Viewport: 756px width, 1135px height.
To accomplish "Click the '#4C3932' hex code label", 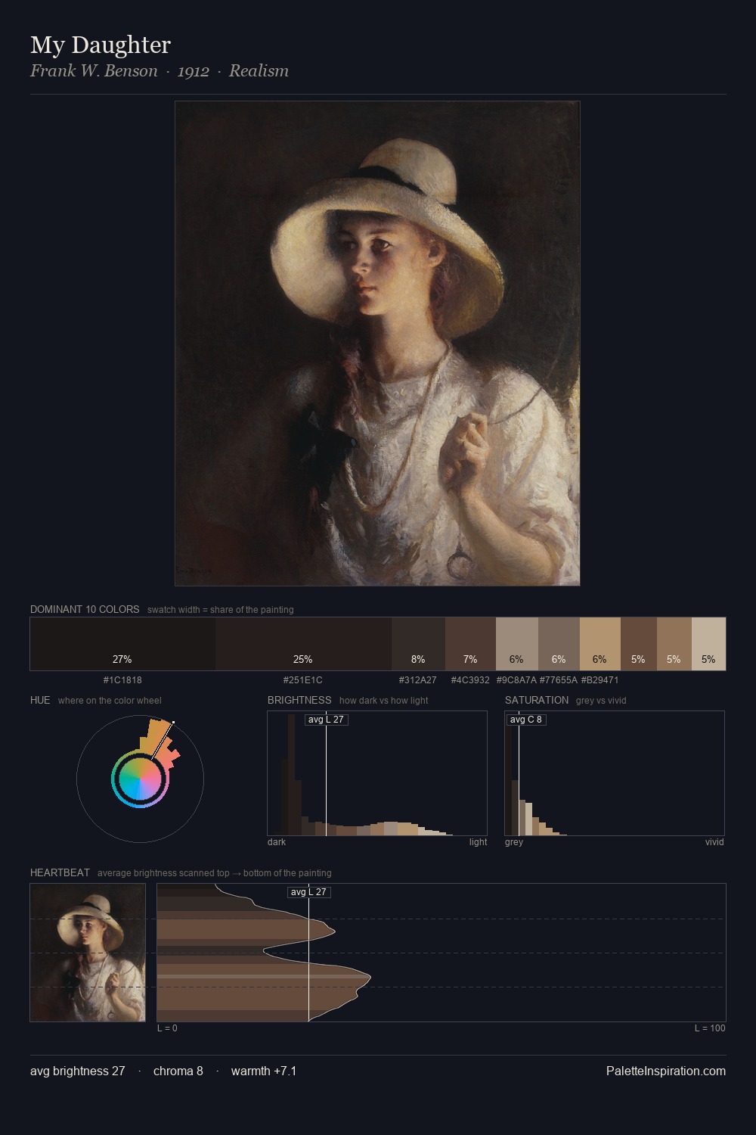I will click(470, 679).
